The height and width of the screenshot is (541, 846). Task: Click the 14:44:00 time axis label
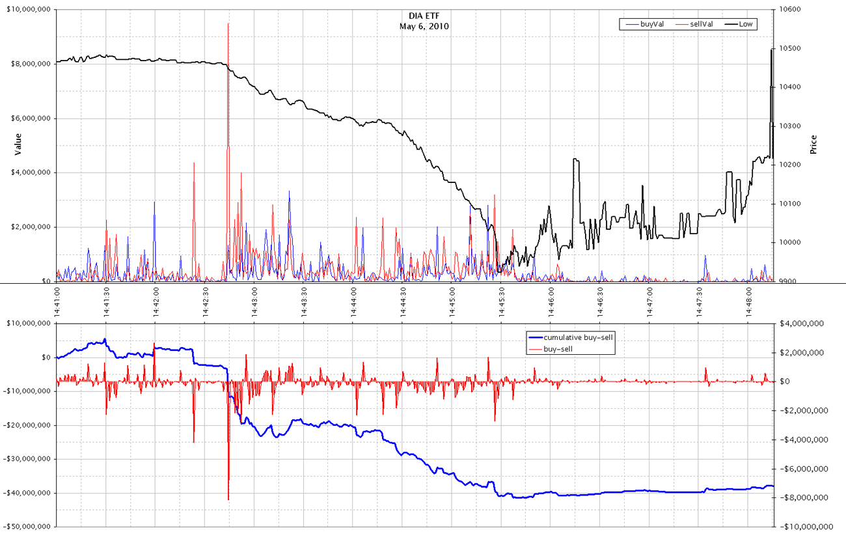pyautogui.click(x=355, y=302)
